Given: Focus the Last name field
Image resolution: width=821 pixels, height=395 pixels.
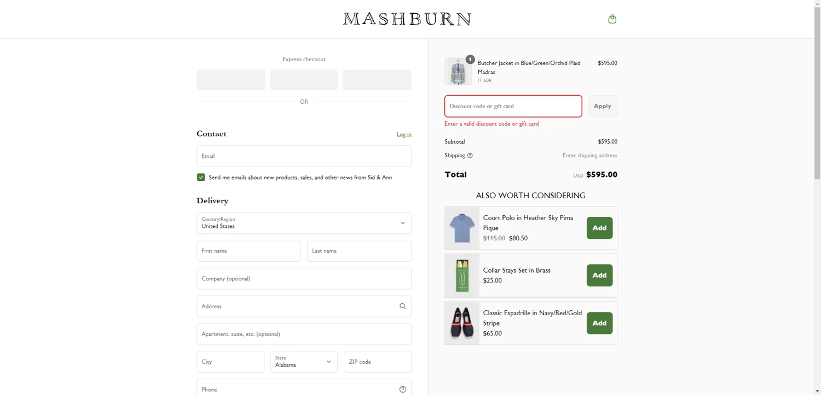Looking at the screenshot, I should pos(359,251).
